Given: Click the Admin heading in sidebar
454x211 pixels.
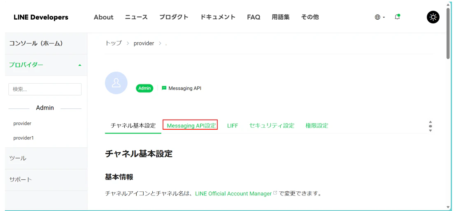Looking at the screenshot, I should click(x=45, y=108).
